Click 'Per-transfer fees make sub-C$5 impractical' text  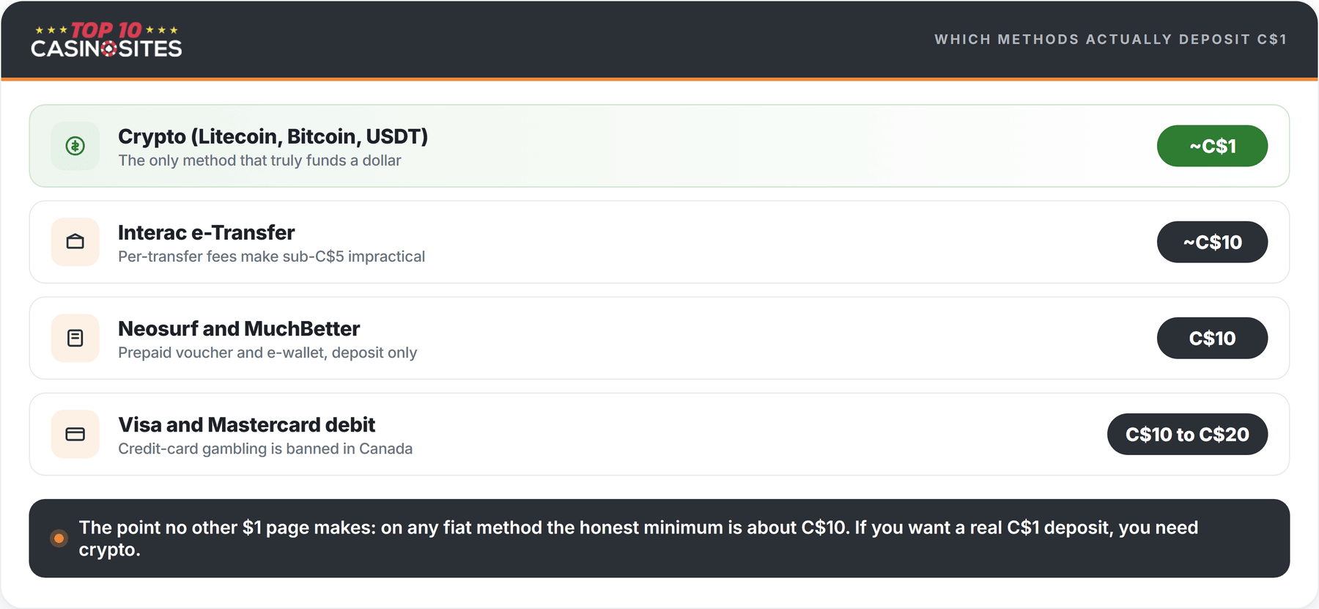271,256
